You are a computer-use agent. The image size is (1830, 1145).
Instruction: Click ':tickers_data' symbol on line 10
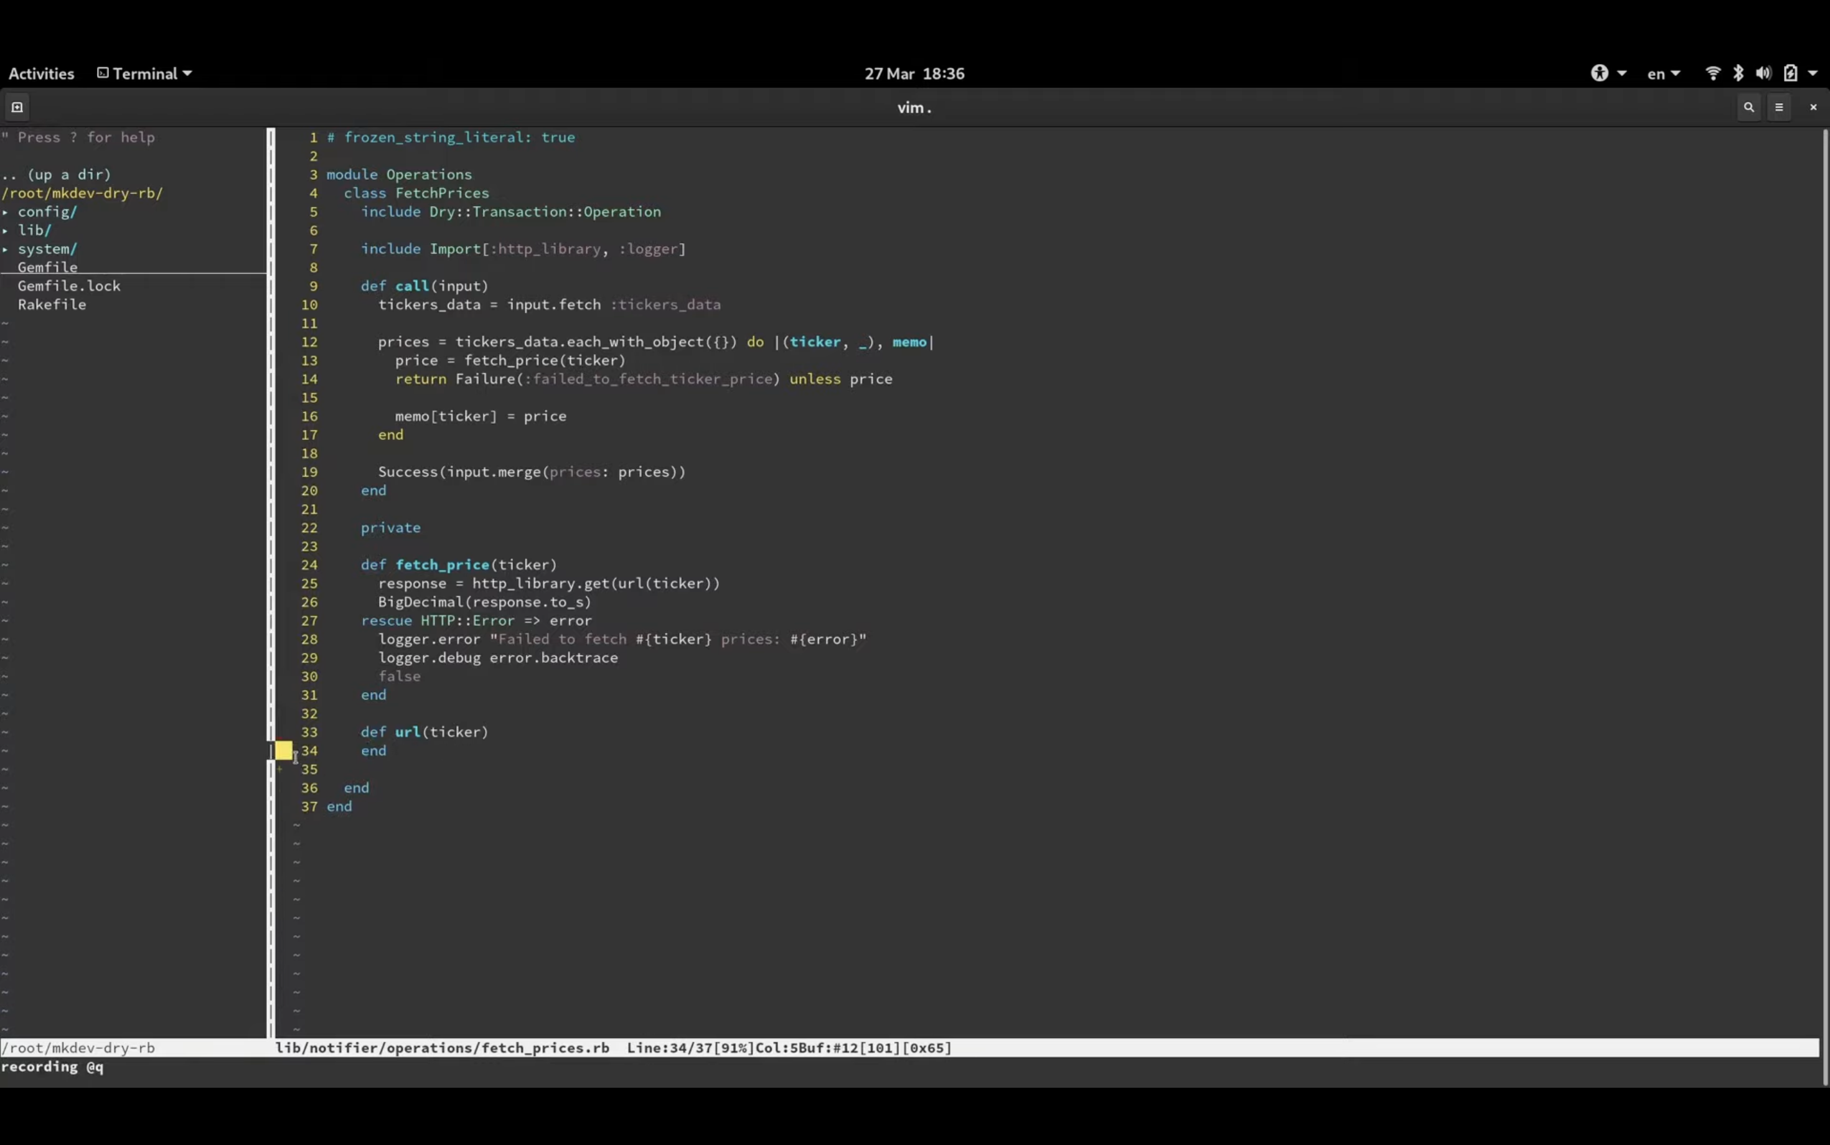666,304
